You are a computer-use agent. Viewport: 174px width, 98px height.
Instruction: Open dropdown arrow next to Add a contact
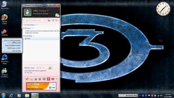pyautogui.click(x=51, y=20)
